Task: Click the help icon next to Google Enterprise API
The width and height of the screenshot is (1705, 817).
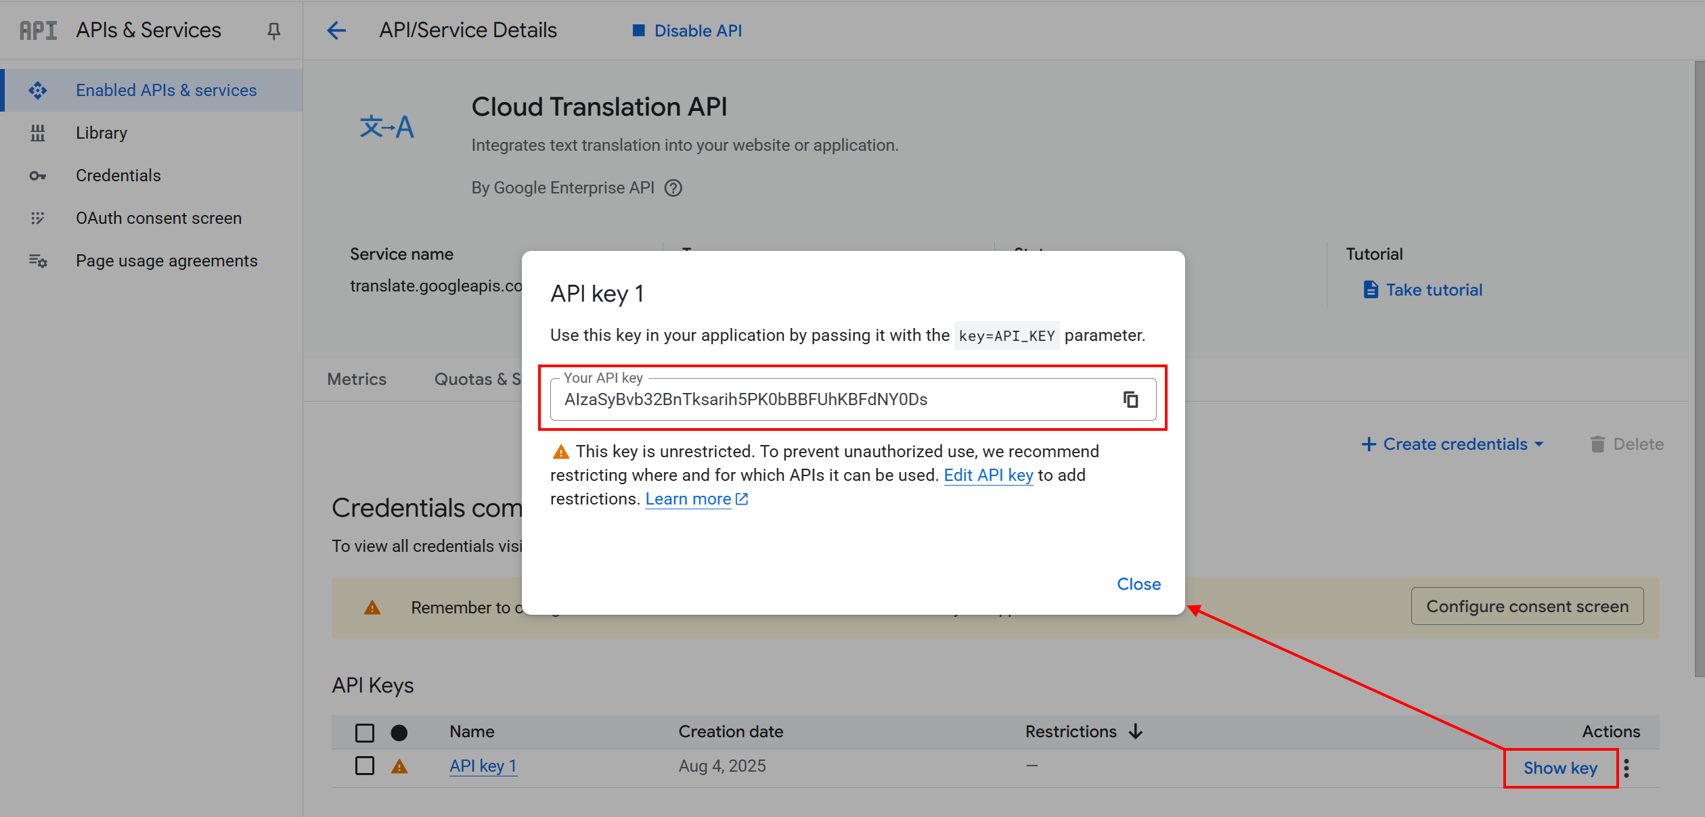Action: [x=673, y=187]
